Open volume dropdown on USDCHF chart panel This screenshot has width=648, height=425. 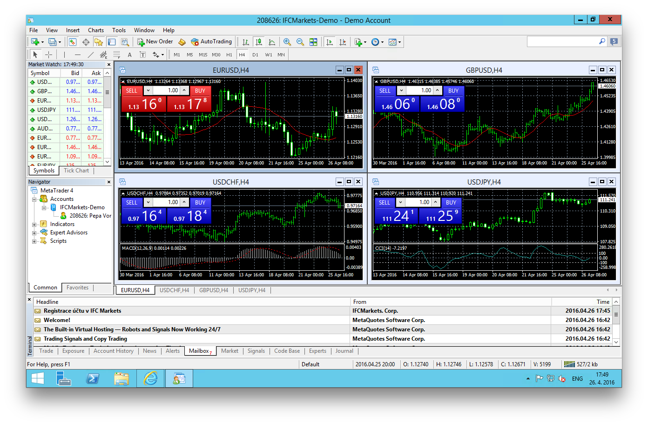pyautogui.click(x=148, y=202)
